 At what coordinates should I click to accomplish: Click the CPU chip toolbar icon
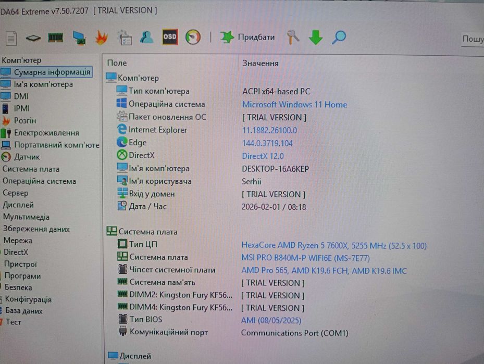(x=33, y=38)
